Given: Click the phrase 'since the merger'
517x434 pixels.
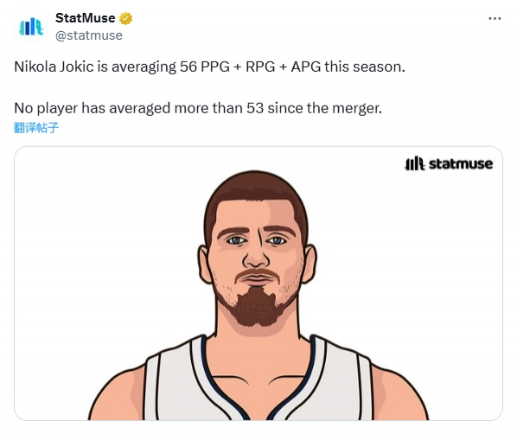Looking at the screenshot, I should [324, 108].
